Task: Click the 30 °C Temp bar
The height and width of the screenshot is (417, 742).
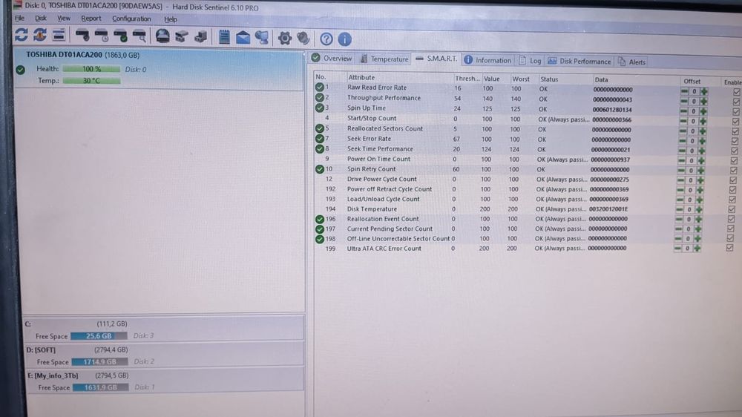Action: point(91,81)
